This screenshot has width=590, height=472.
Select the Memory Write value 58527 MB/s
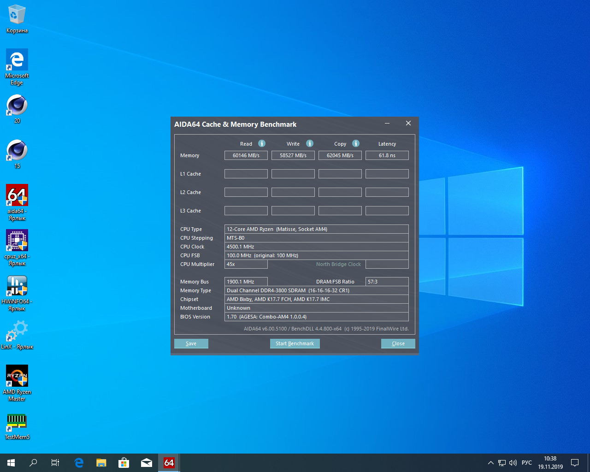point(293,155)
